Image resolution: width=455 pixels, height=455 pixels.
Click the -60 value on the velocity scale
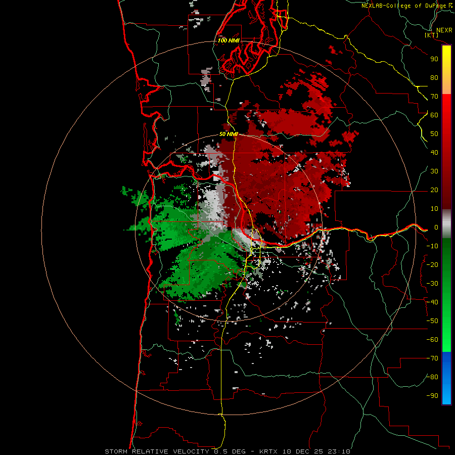click(x=432, y=340)
